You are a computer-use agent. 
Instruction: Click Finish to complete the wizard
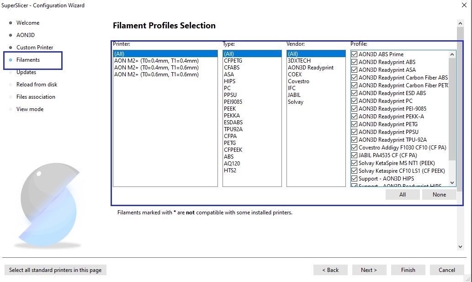coord(408,270)
